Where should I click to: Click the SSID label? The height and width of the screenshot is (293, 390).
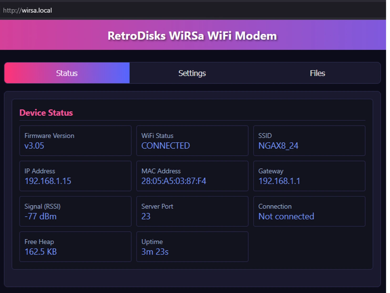[265, 136]
